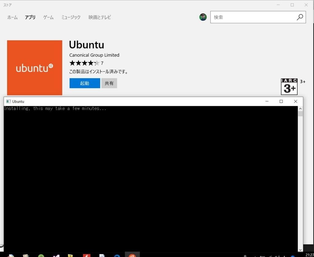
Task: Click the この製品はインストール済みです。 status text
Action: tap(98, 72)
